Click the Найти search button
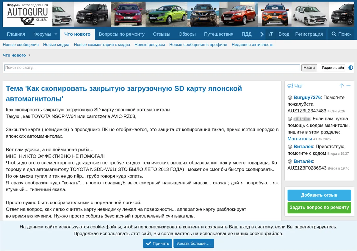Image resolution: width=357 pixels, height=251 pixels. (309, 68)
